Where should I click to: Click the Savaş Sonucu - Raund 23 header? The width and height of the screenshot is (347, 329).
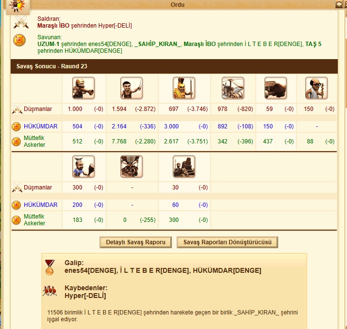[174, 66]
